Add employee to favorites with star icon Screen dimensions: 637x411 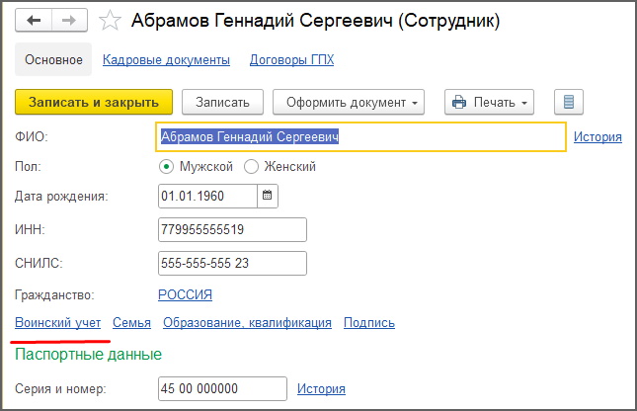[x=111, y=21]
